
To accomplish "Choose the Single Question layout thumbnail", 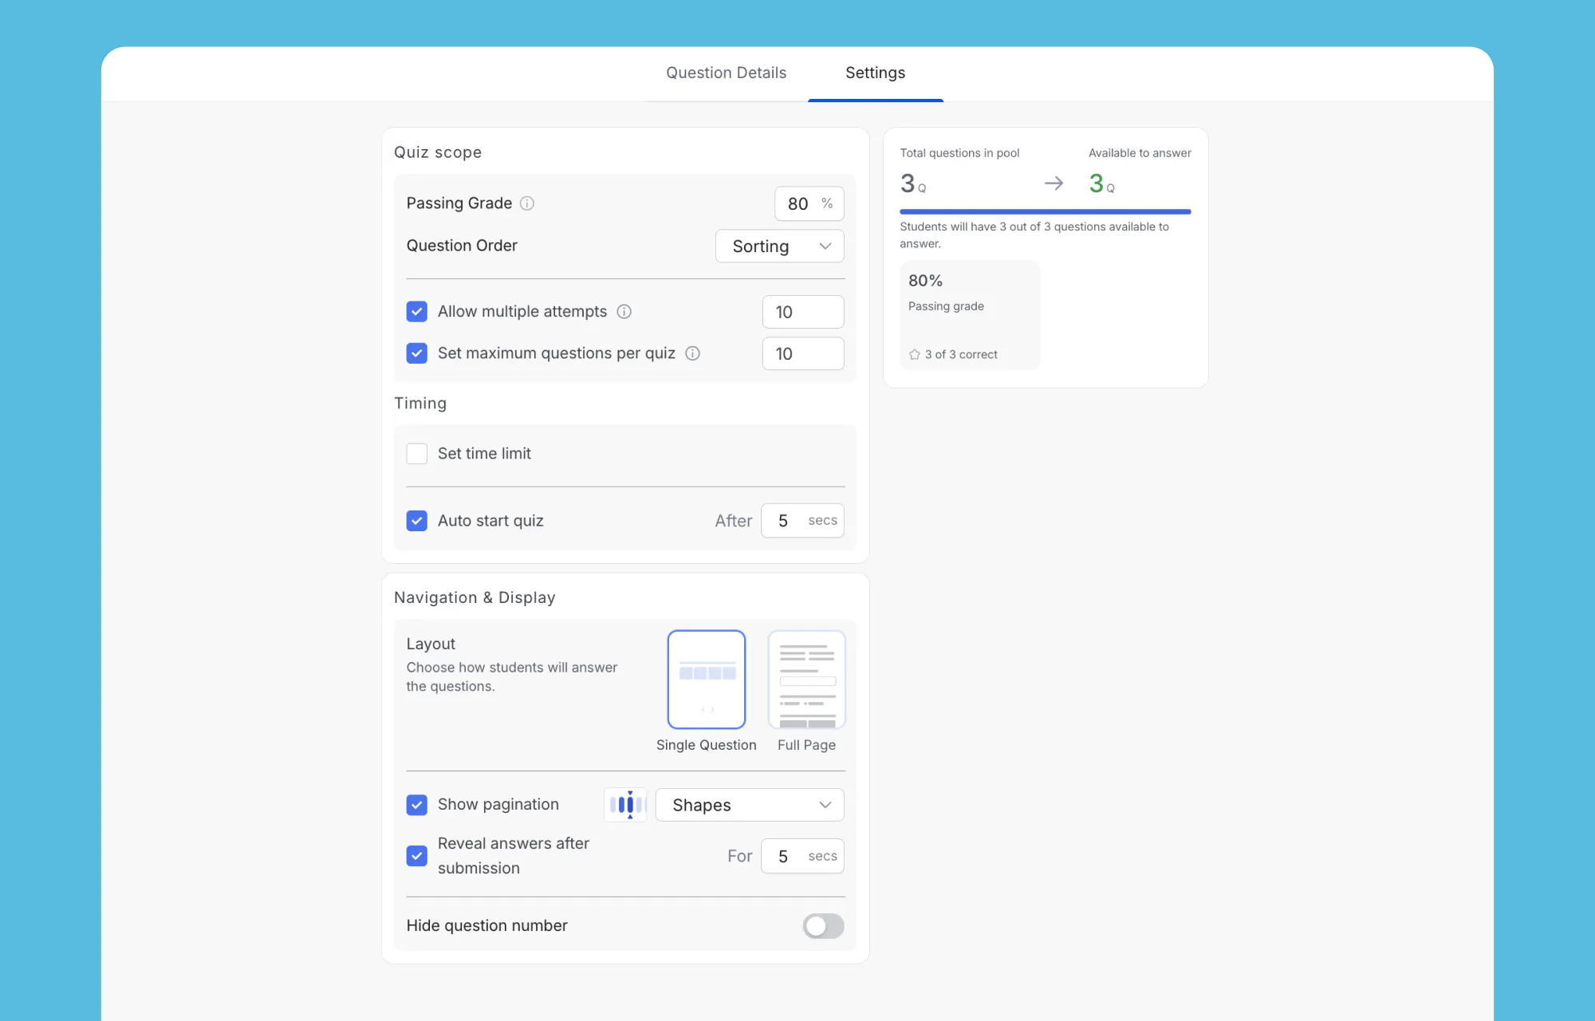I will click(707, 680).
